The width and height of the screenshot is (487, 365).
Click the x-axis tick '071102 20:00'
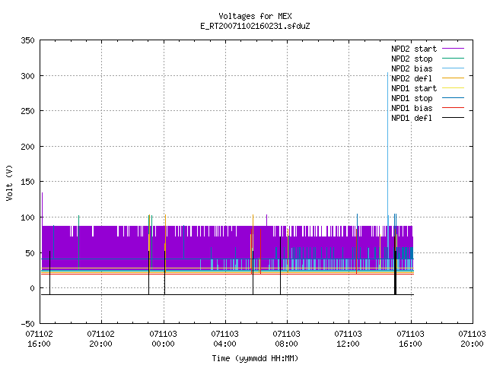point(101,339)
